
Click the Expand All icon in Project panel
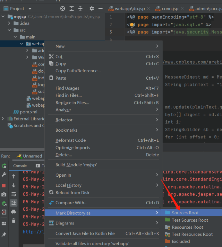pyautogui.click(x=72, y=9)
